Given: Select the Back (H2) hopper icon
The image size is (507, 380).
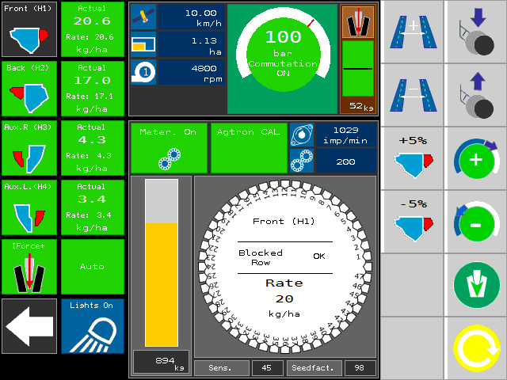Looking at the screenshot, I should click(x=29, y=89).
